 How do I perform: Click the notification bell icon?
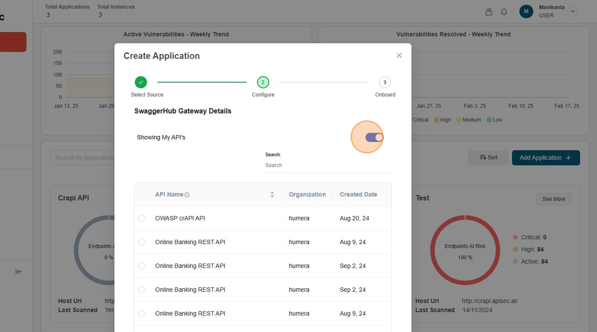coord(504,12)
